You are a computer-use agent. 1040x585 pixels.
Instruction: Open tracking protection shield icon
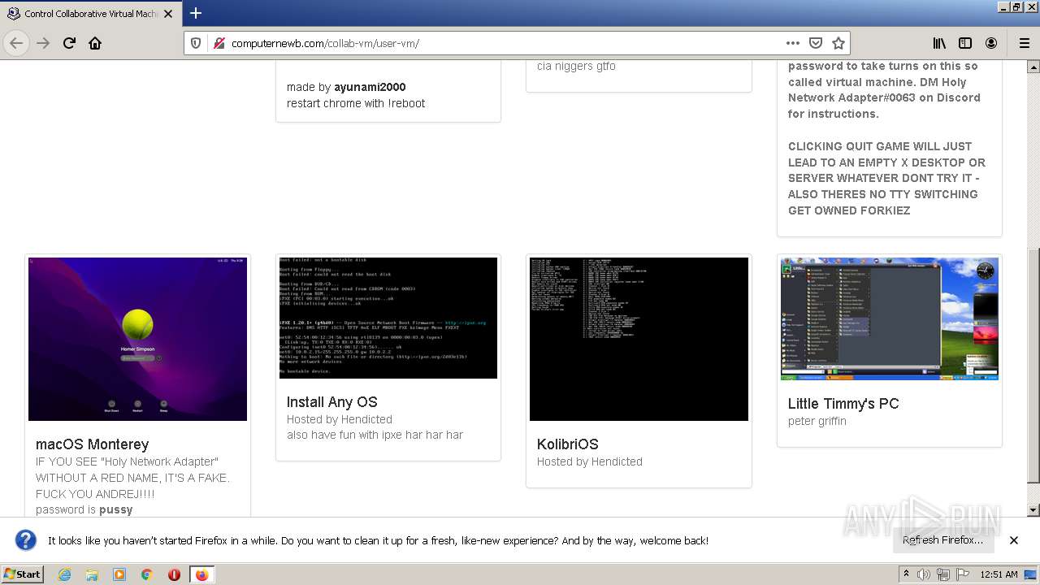pyautogui.click(x=196, y=43)
